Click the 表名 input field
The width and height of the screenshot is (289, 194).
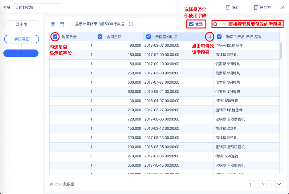click(x=37, y=7)
